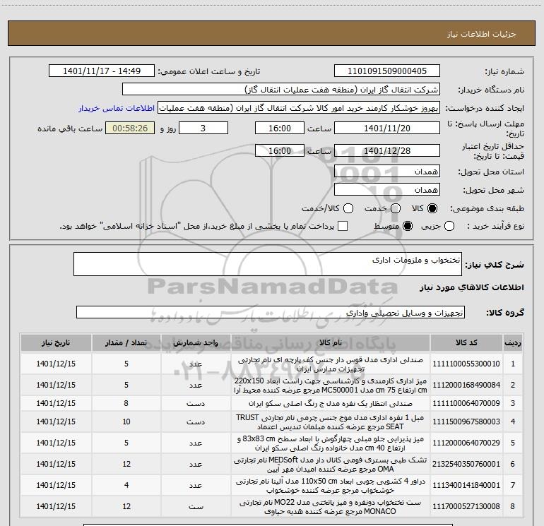This screenshot has width=544, height=526.
Task: Click the تعداد / مقدار column header
Action: click(126, 343)
